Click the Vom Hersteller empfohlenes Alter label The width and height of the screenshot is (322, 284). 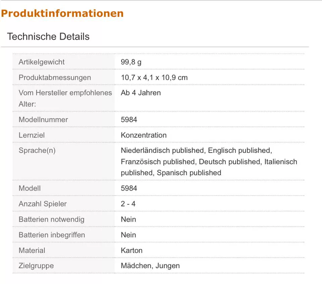tap(65, 98)
